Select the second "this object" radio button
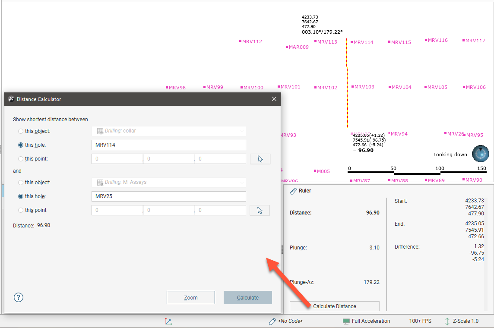Viewport: 494px width, 328px height. tap(21, 183)
